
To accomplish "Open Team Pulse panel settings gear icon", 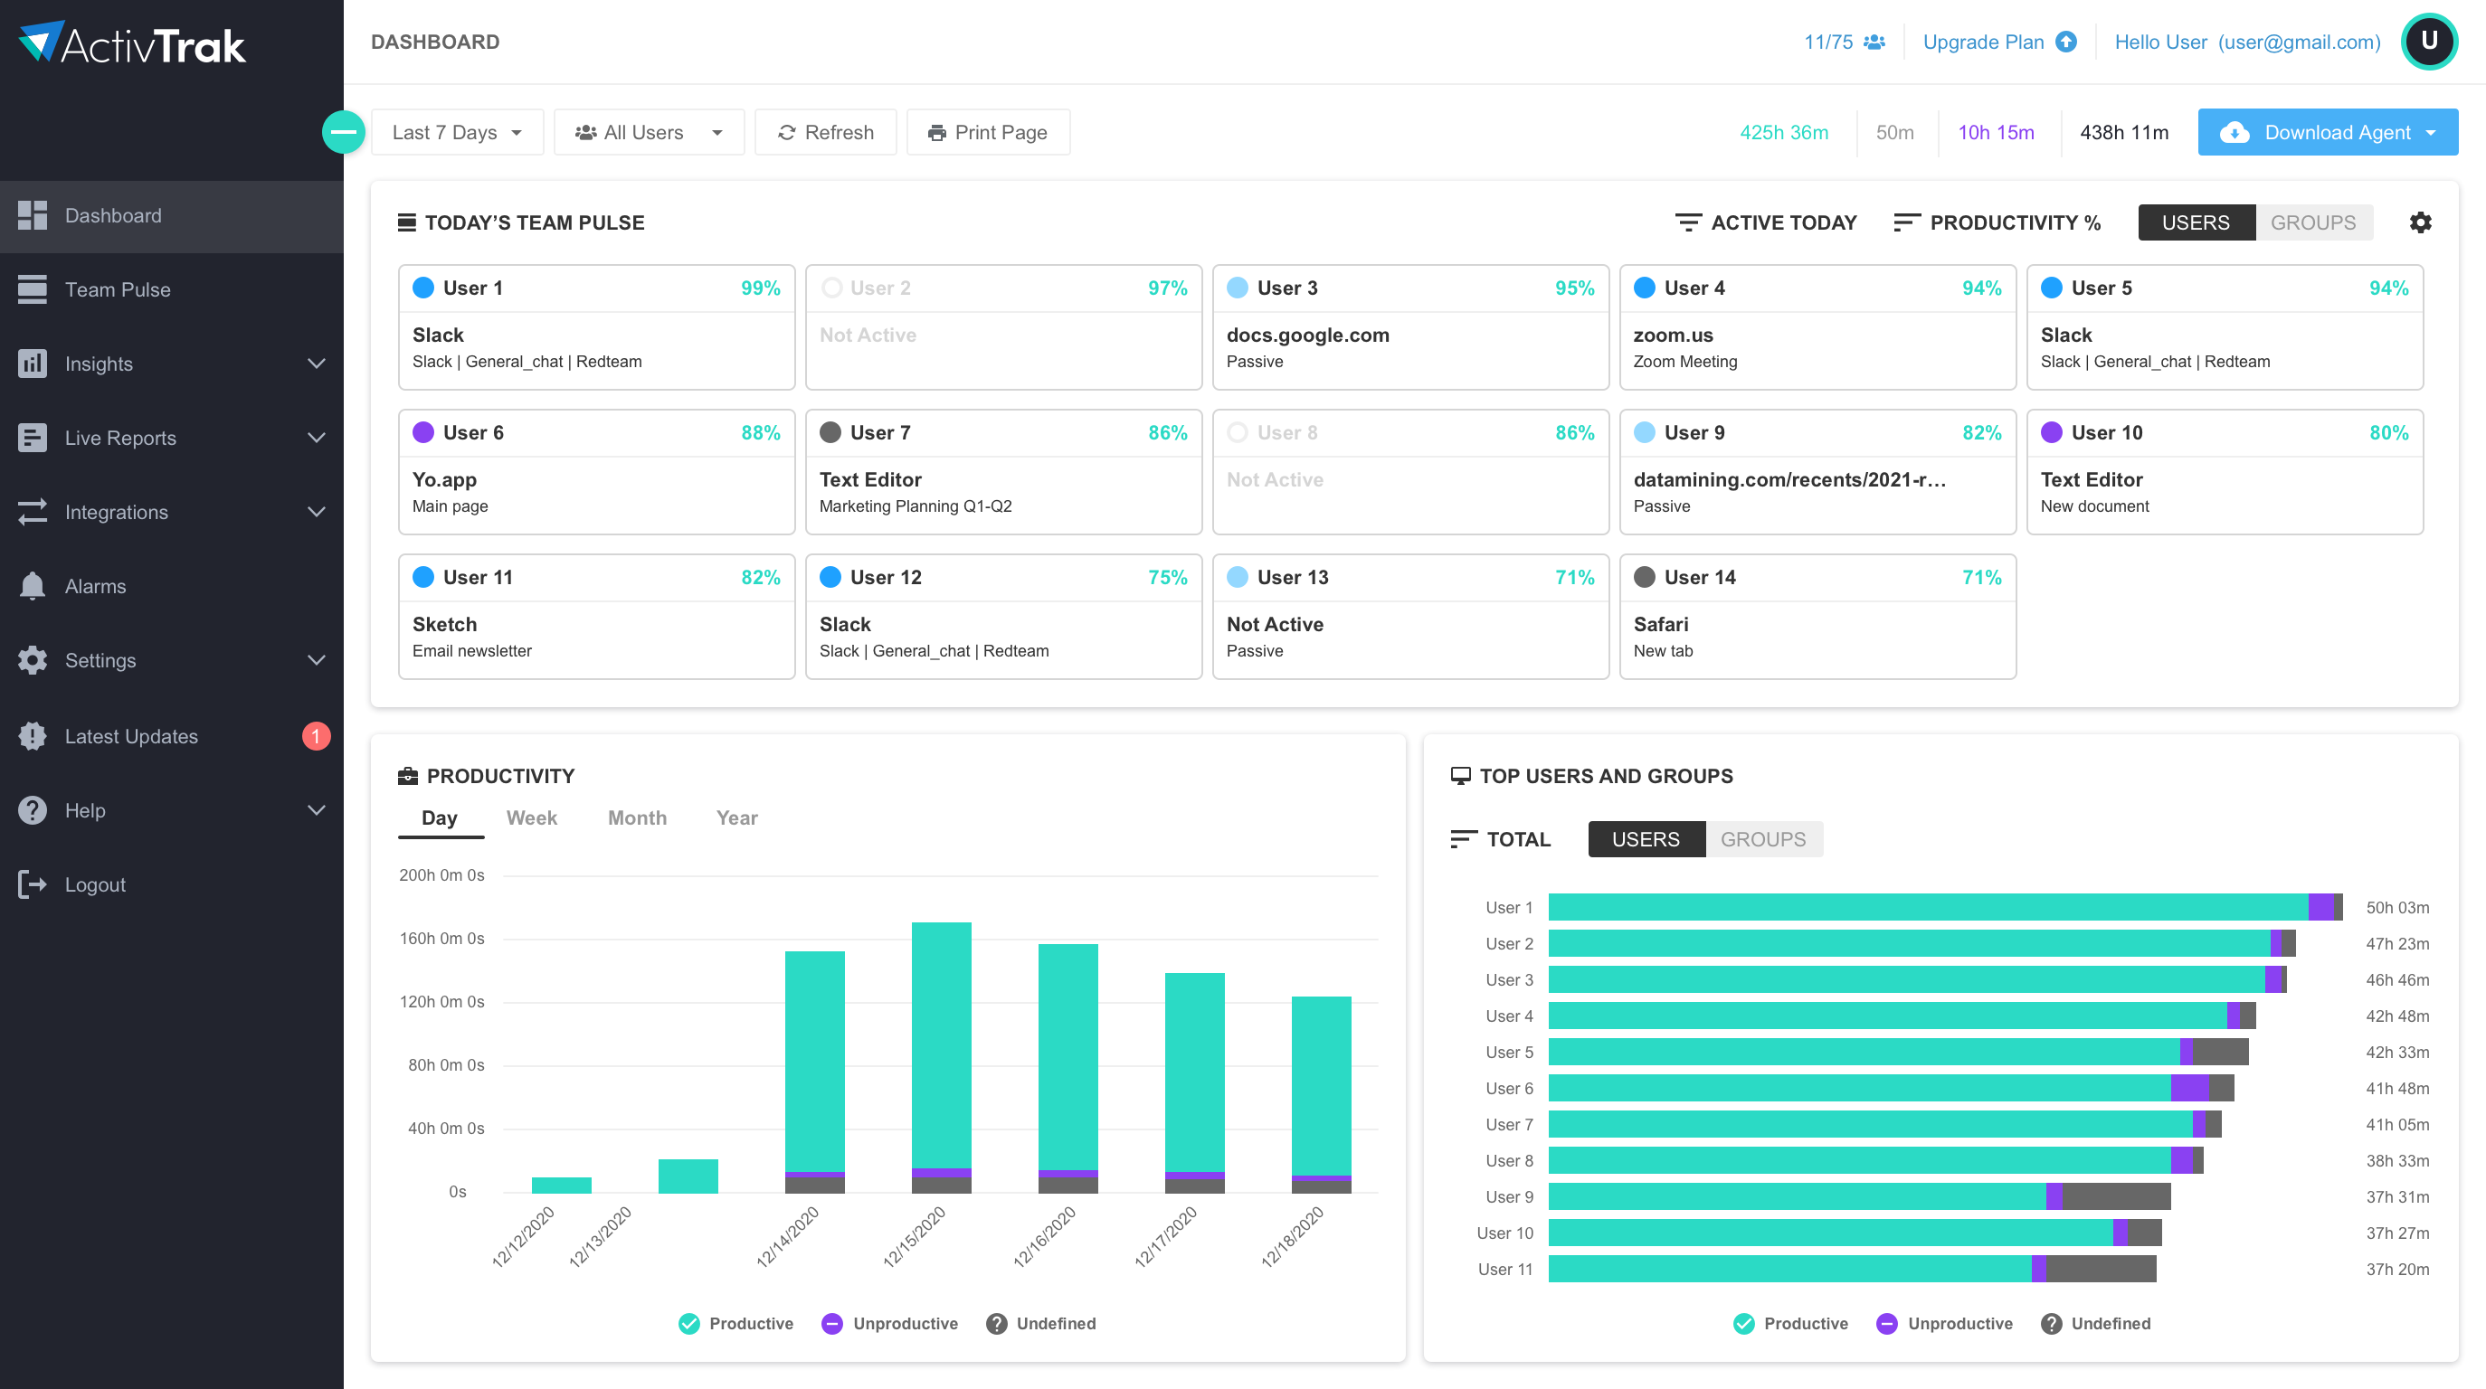I will tap(2420, 222).
